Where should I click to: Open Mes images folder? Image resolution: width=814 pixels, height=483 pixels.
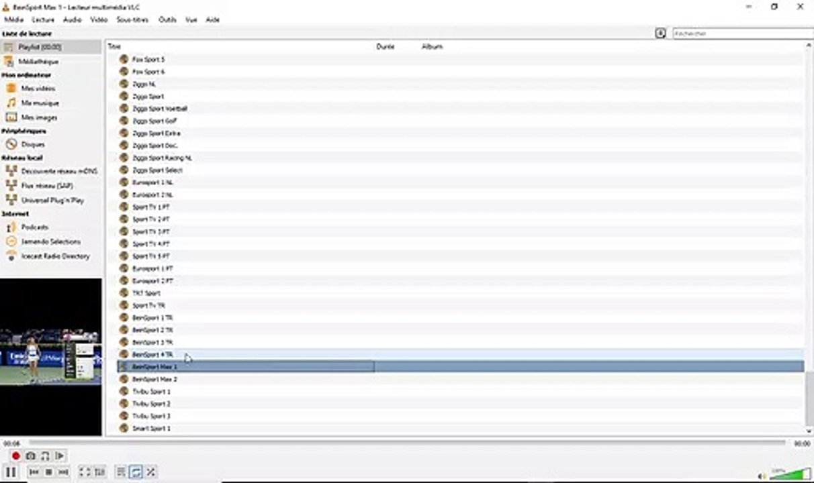pos(39,117)
